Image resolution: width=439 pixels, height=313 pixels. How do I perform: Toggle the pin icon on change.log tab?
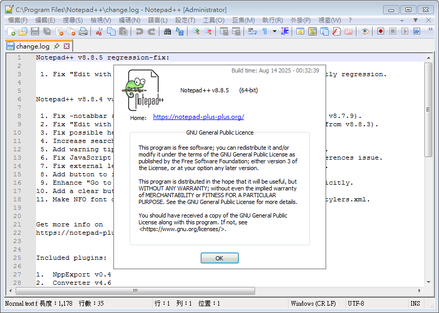pos(56,46)
